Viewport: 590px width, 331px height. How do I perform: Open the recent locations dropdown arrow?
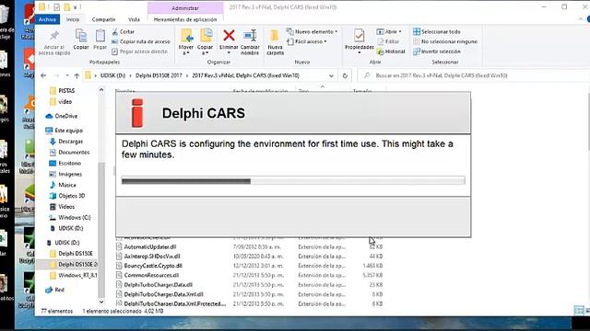coord(67,75)
